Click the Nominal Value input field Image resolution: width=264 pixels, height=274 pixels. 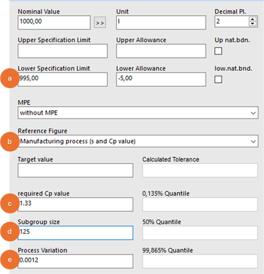(54, 23)
